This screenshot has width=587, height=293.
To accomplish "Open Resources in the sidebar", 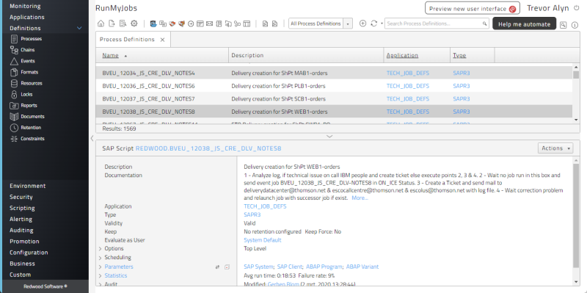I will 31,83.
